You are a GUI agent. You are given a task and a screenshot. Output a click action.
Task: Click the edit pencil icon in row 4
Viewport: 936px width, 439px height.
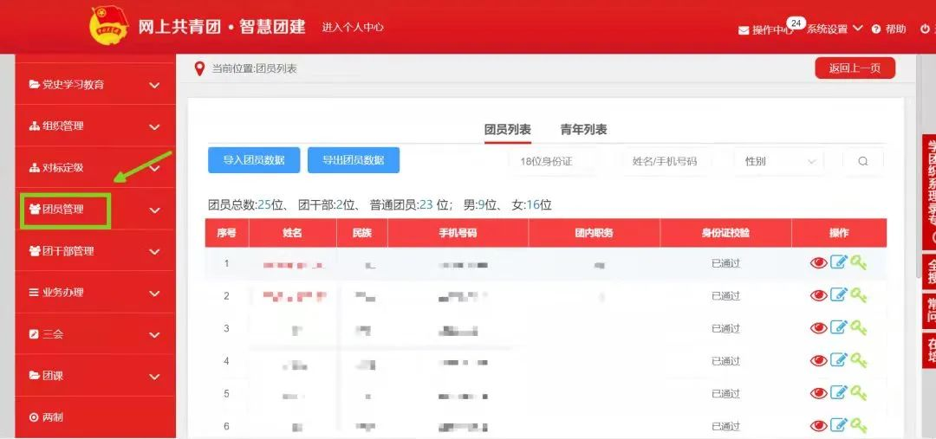click(x=838, y=360)
